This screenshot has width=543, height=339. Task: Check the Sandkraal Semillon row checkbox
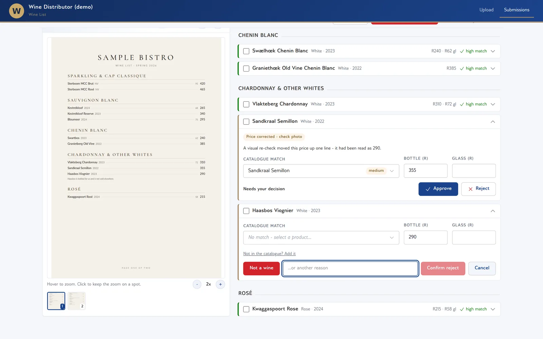click(x=246, y=122)
